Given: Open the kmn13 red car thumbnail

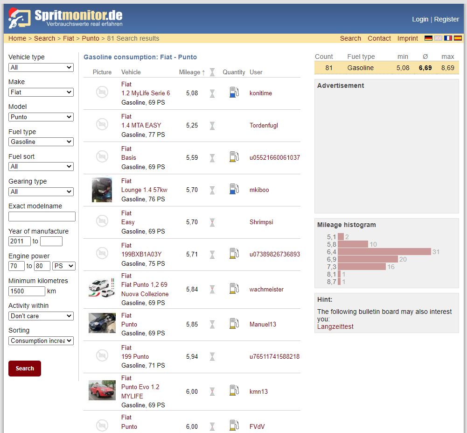Looking at the screenshot, I should click(102, 390).
